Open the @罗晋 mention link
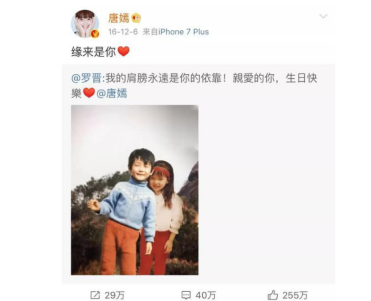 (86, 79)
